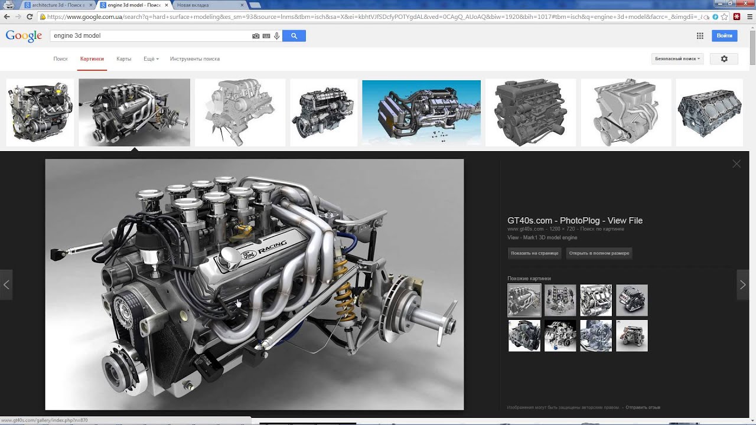
Task: Select the blue-background engine thumbnail
Action: coord(421,113)
